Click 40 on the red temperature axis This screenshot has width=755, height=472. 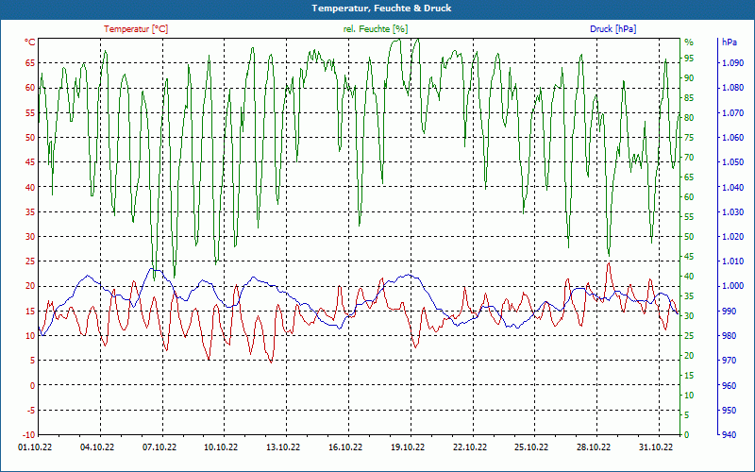30,187
